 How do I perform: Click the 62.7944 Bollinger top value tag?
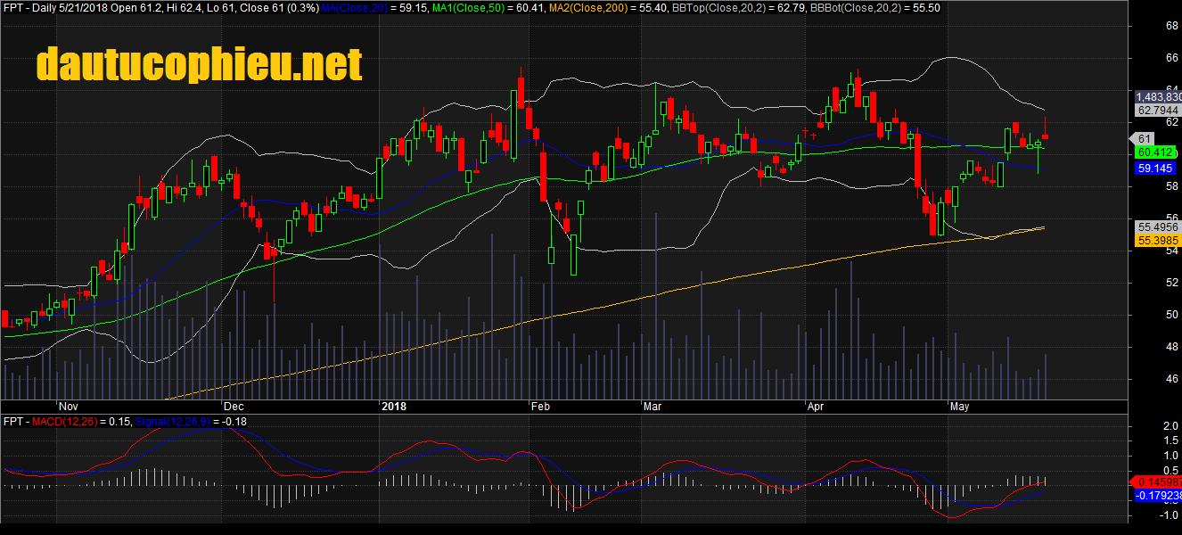1158,110
